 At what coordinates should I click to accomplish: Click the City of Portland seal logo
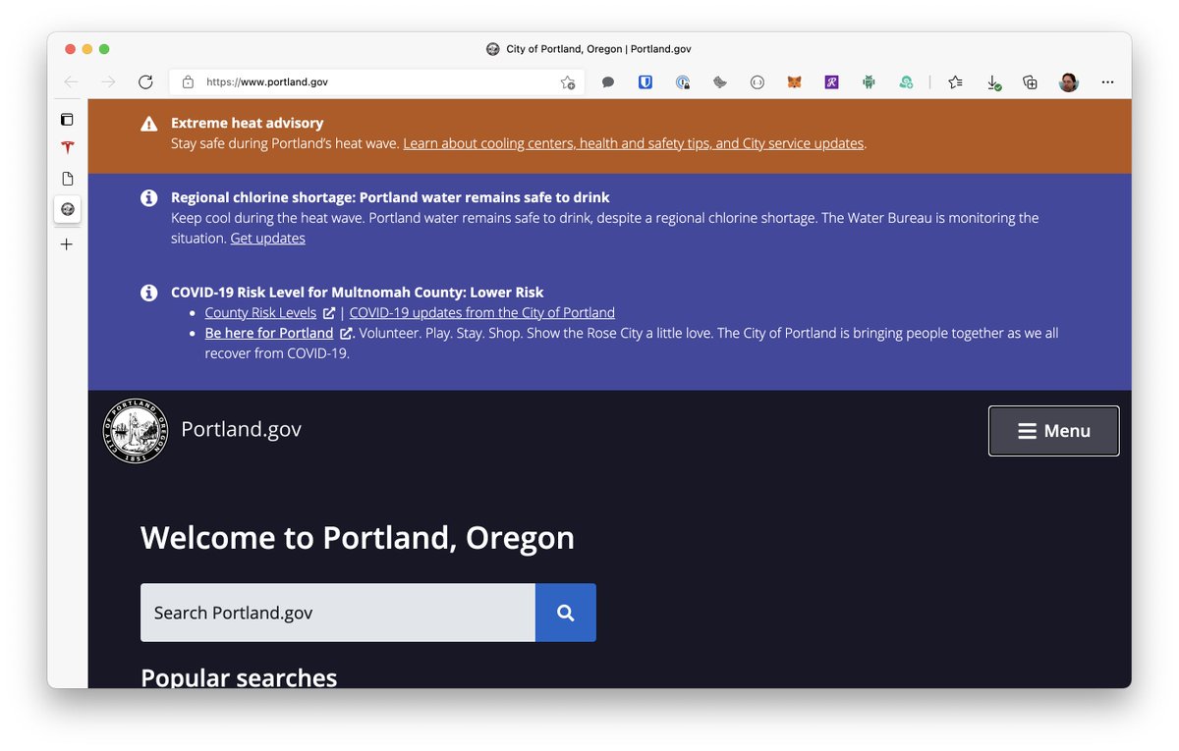(x=136, y=430)
